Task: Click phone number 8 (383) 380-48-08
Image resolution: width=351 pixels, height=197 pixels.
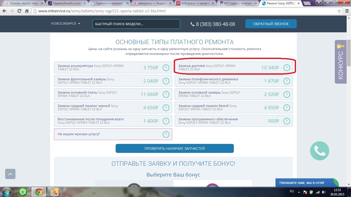Action: pyautogui.click(x=213, y=24)
